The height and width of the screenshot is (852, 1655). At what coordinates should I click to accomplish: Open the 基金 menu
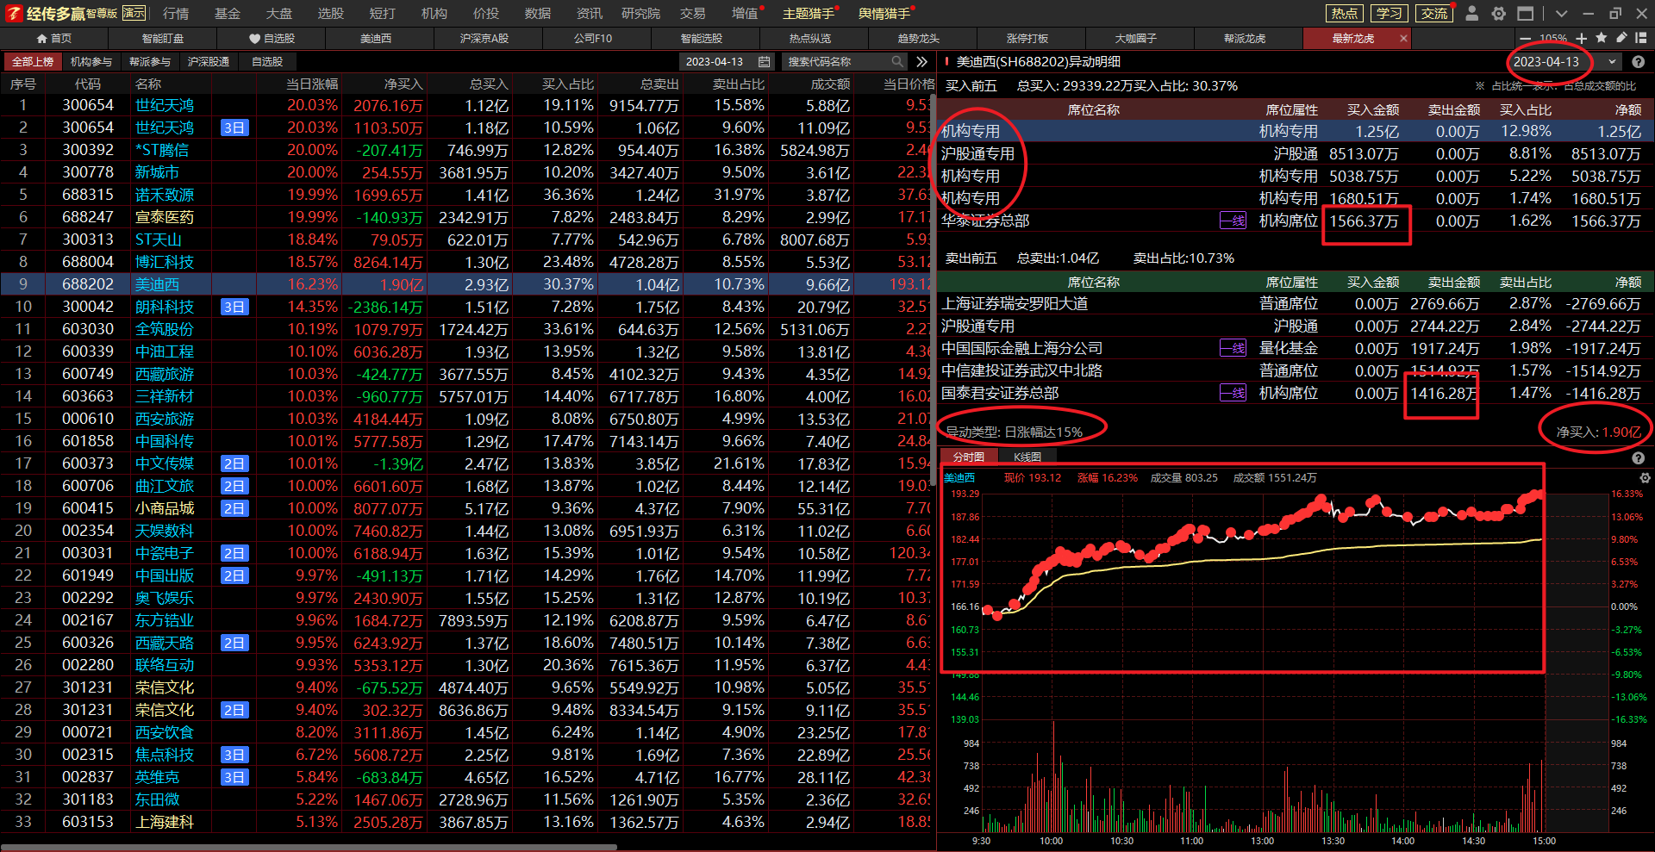[228, 13]
